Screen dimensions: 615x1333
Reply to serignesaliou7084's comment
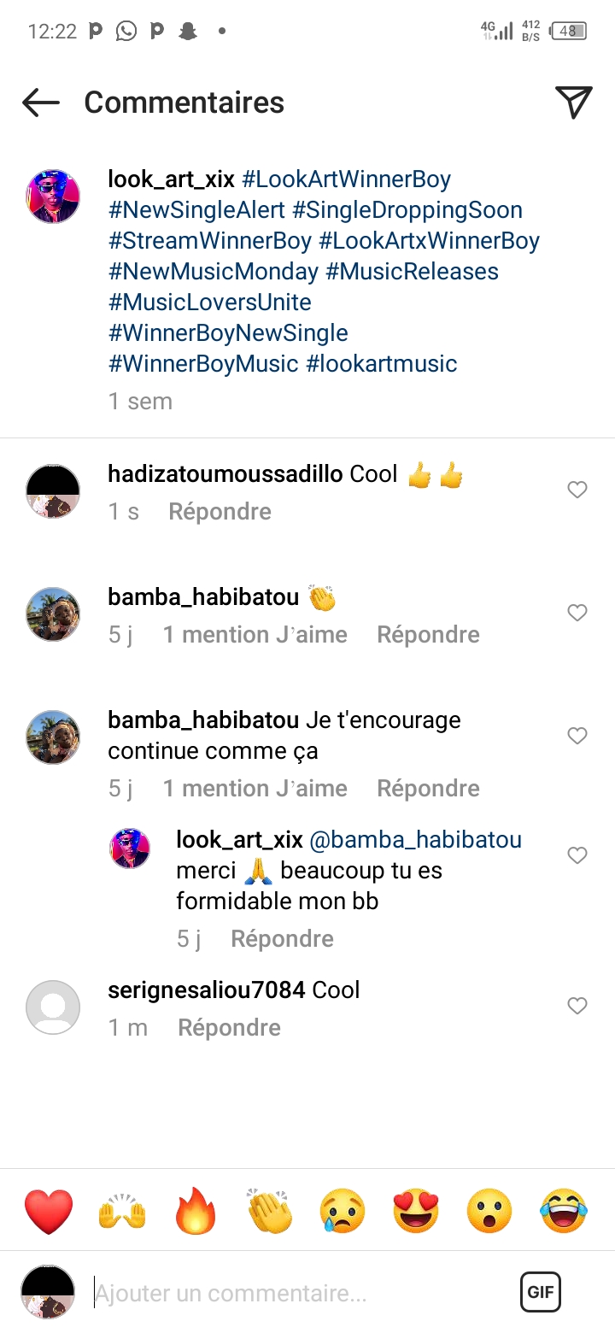coord(229,1028)
